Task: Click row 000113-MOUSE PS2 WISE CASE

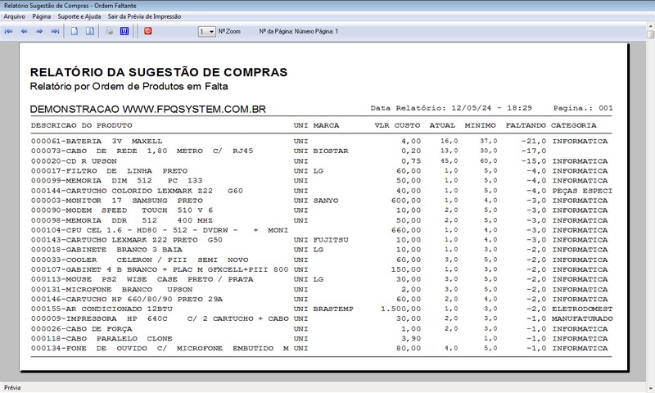Action: [x=321, y=279]
